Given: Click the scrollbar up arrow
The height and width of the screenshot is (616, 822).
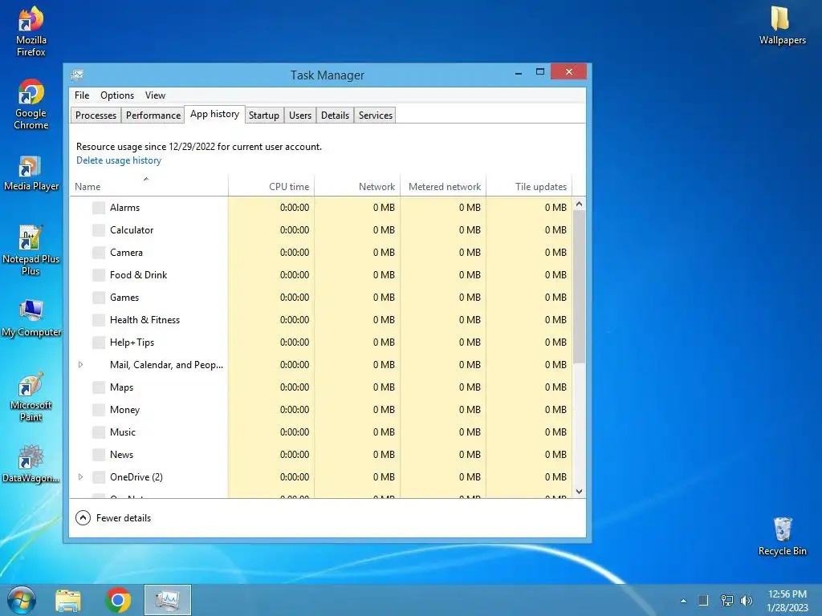Looking at the screenshot, I should (580, 204).
